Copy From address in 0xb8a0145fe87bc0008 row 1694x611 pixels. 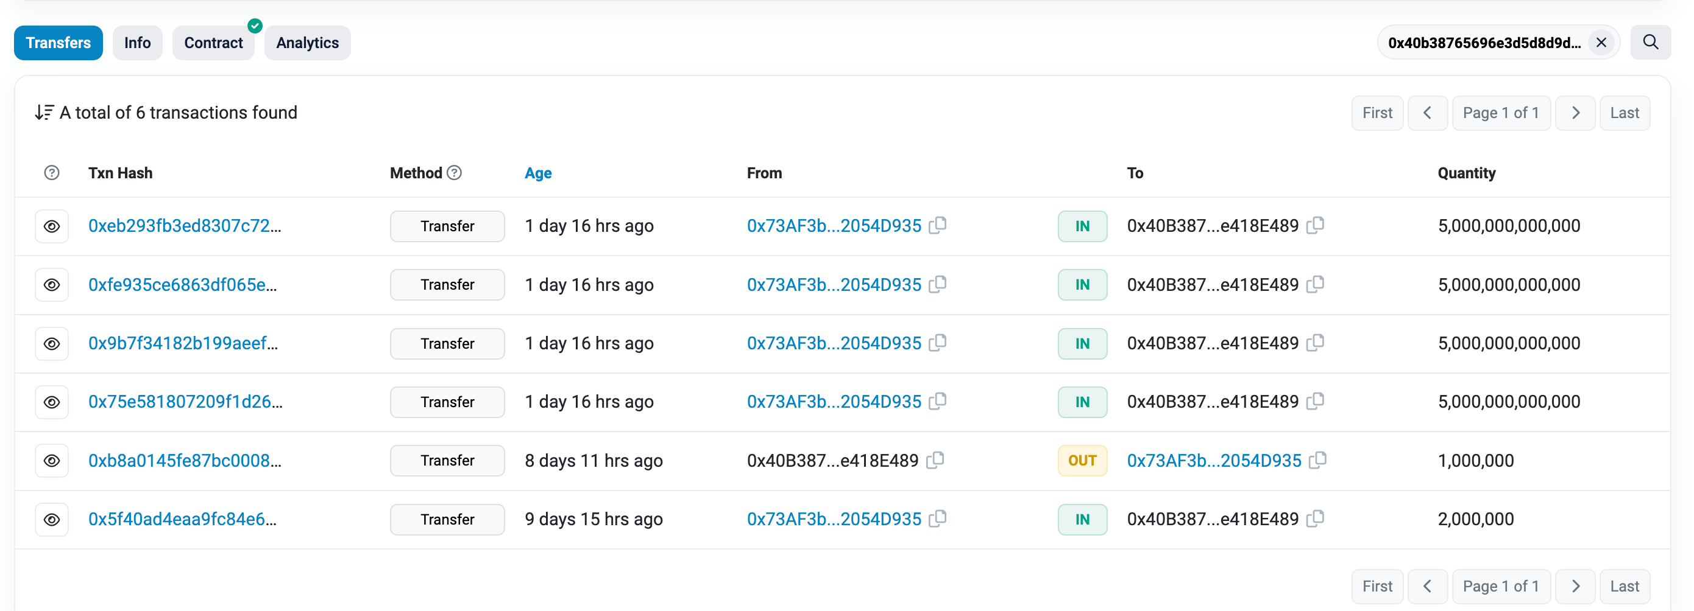point(935,460)
